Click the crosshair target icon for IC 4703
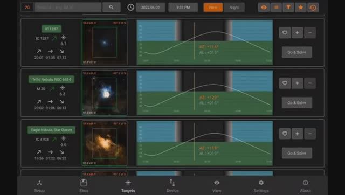Screen dimensions: 345x195 (64, 138)
